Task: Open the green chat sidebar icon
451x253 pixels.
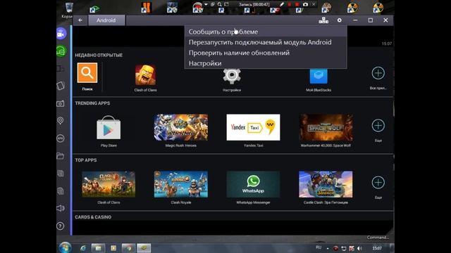Action: coord(61,51)
